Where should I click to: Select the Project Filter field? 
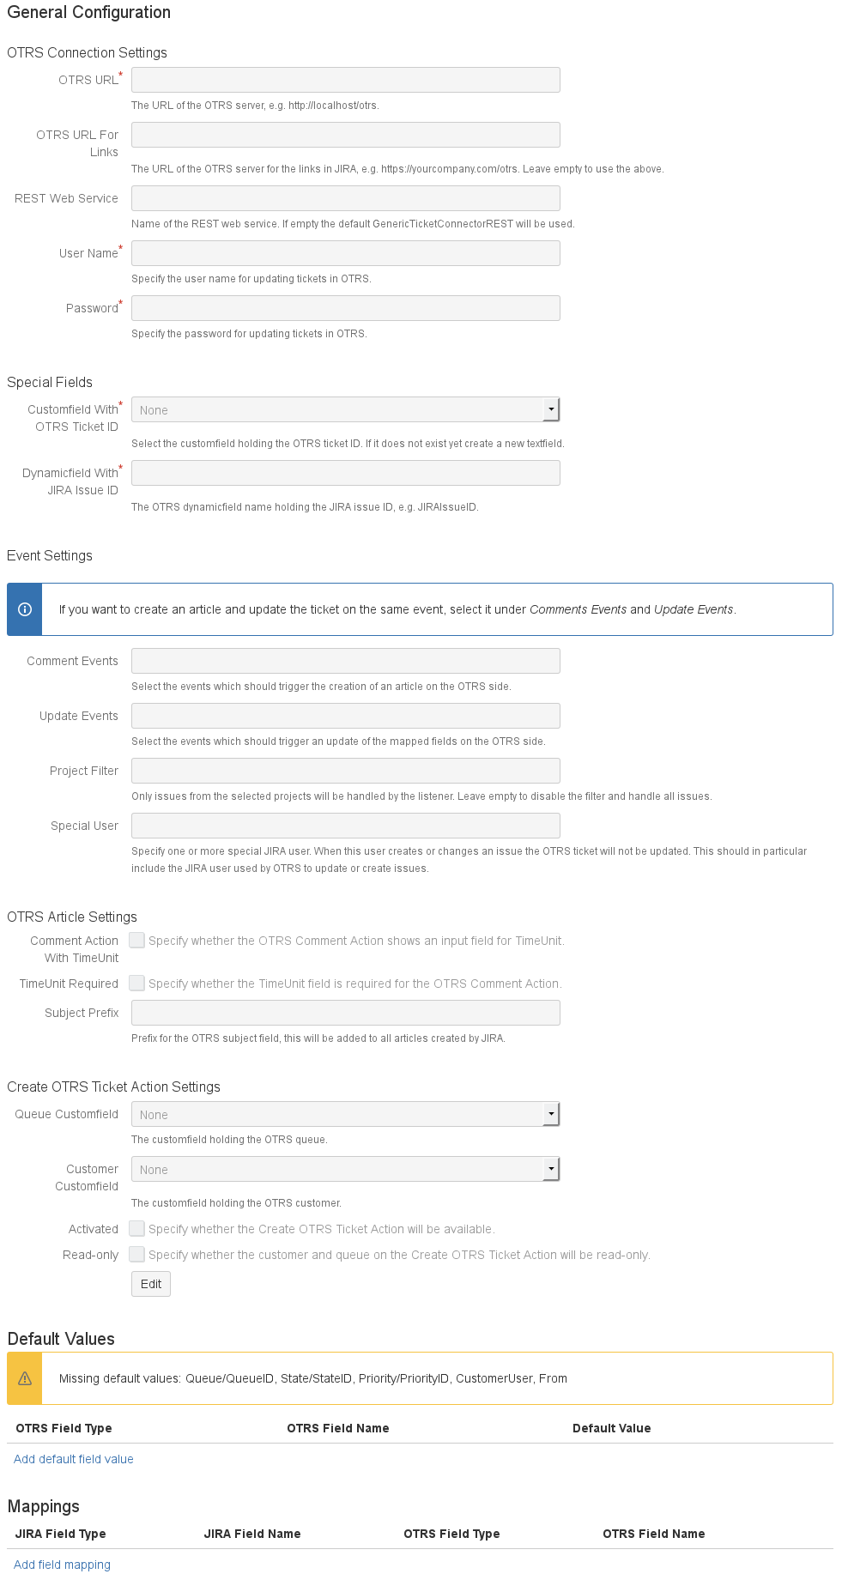[x=345, y=772]
